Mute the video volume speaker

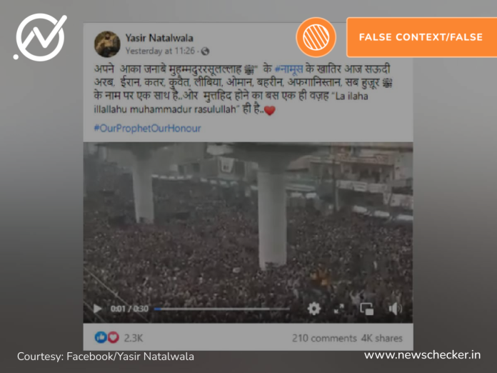[x=395, y=308]
